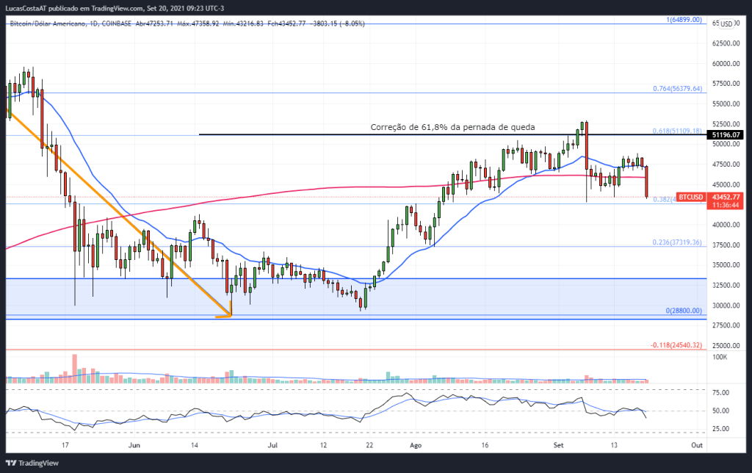Select the -0.118 Fibonacci extension label
The width and height of the screenshot is (752, 473).
[677, 345]
